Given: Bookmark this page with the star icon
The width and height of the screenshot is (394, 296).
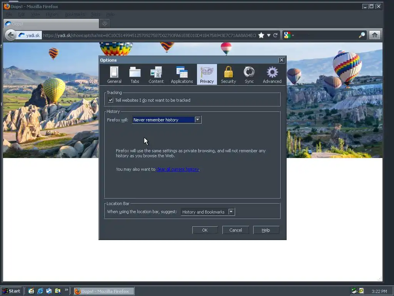Looking at the screenshot, I should point(261,35).
